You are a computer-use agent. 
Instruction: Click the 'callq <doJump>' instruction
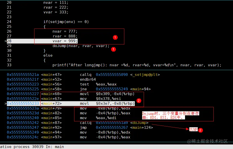(x=114, y=123)
